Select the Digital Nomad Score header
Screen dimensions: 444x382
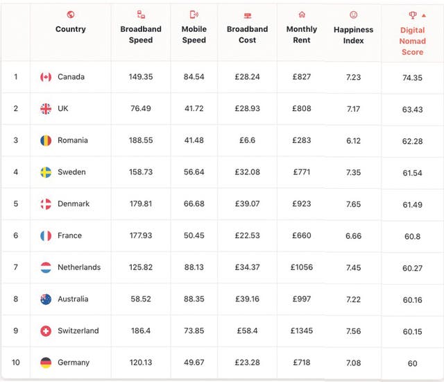(x=413, y=41)
